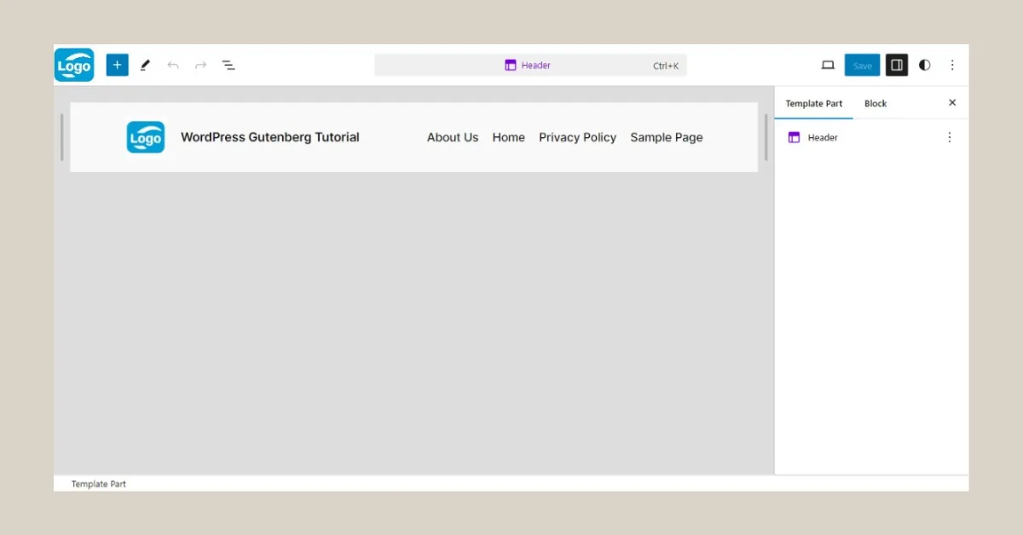
Task: Open the top bar Options three-dot menu
Action: [x=952, y=65]
